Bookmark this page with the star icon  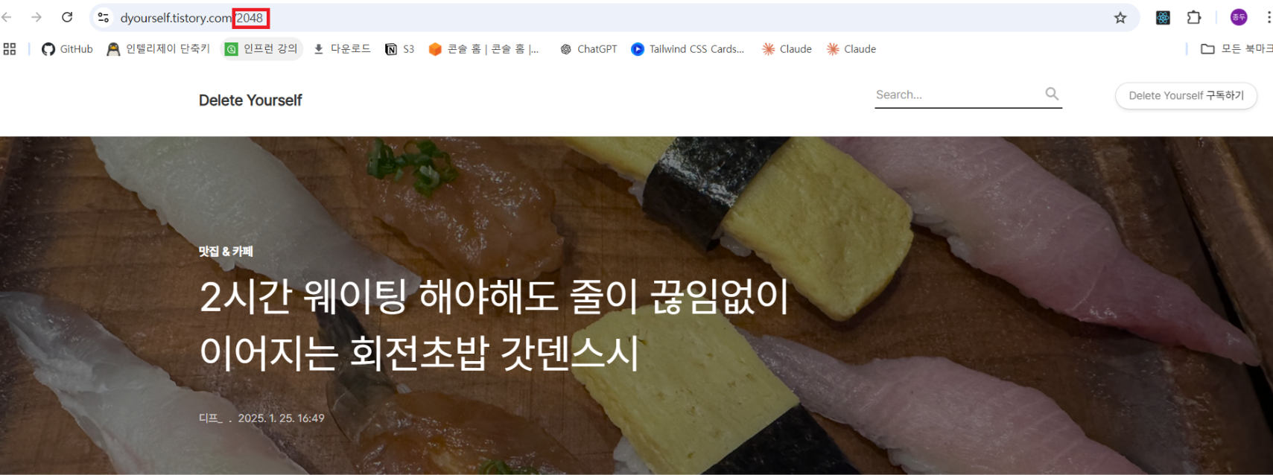[1120, 18]
